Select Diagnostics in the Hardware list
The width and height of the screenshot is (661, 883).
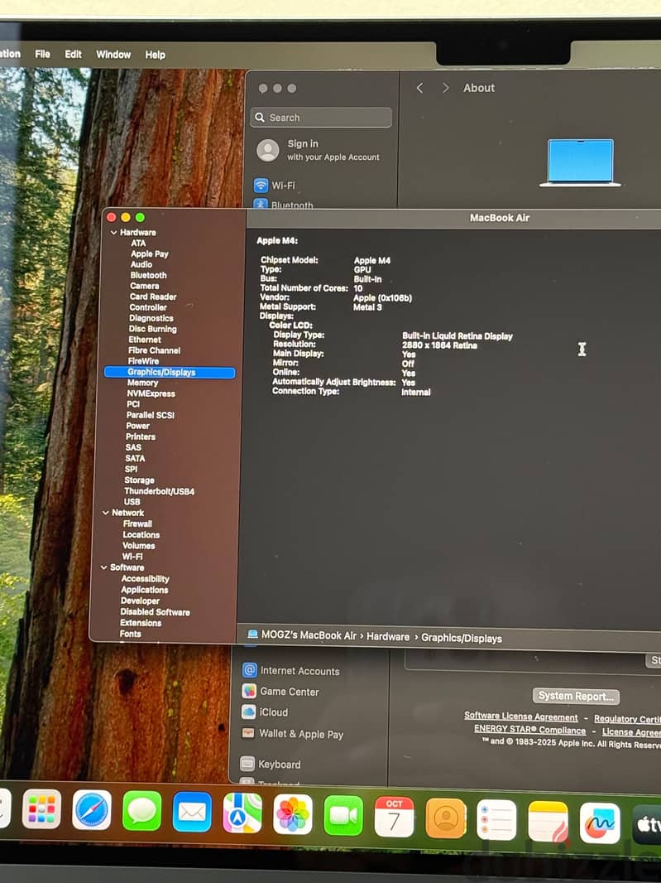(151, 317)
